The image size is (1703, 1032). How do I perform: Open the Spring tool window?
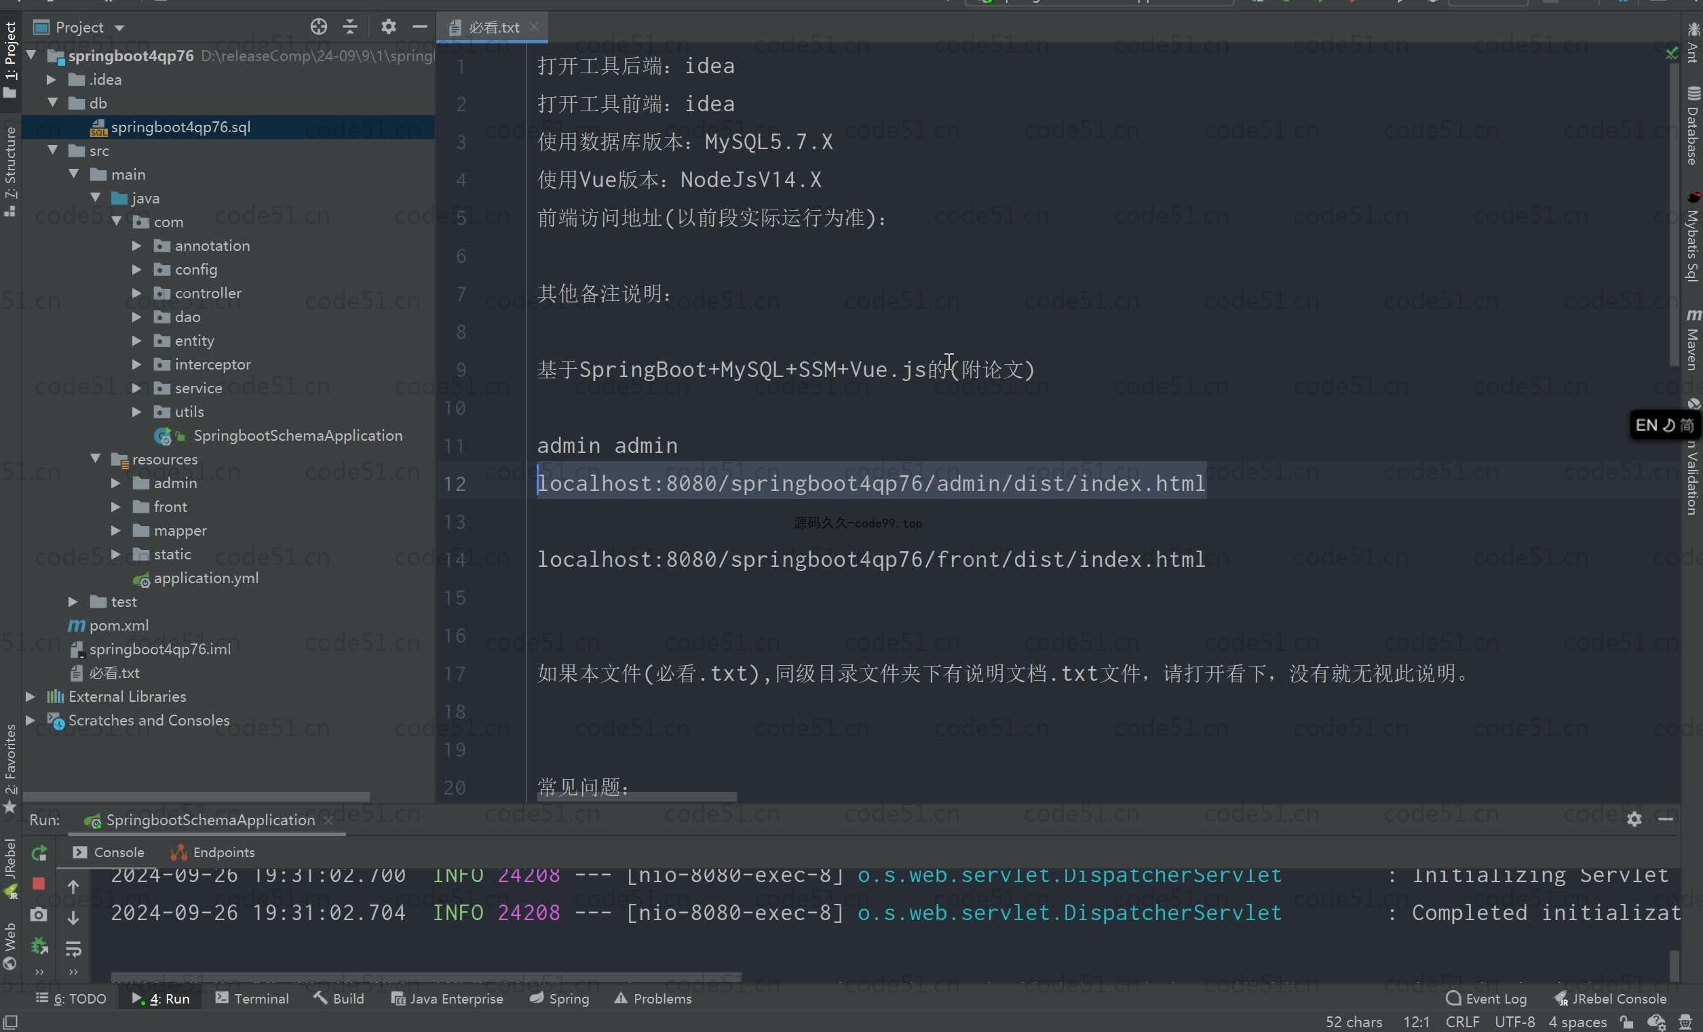[x=559, y=998]
